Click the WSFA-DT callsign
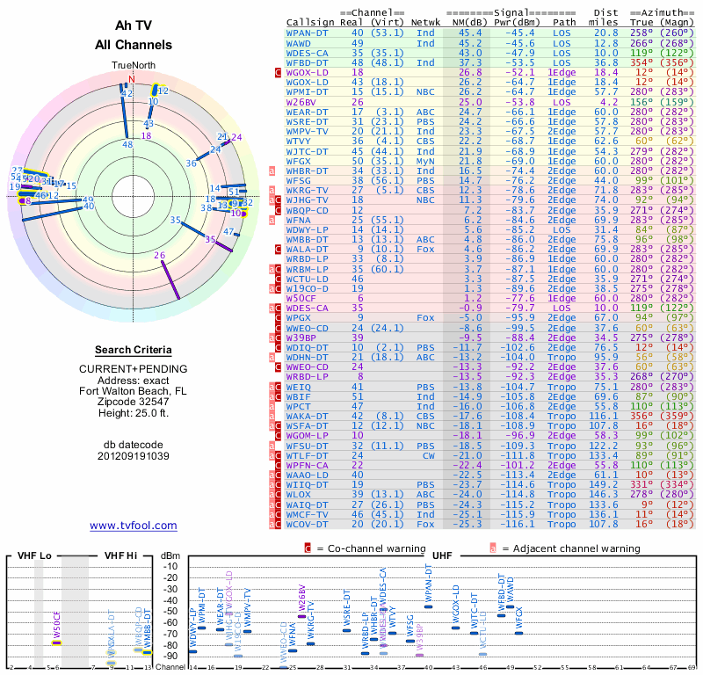 click(307, 426)
